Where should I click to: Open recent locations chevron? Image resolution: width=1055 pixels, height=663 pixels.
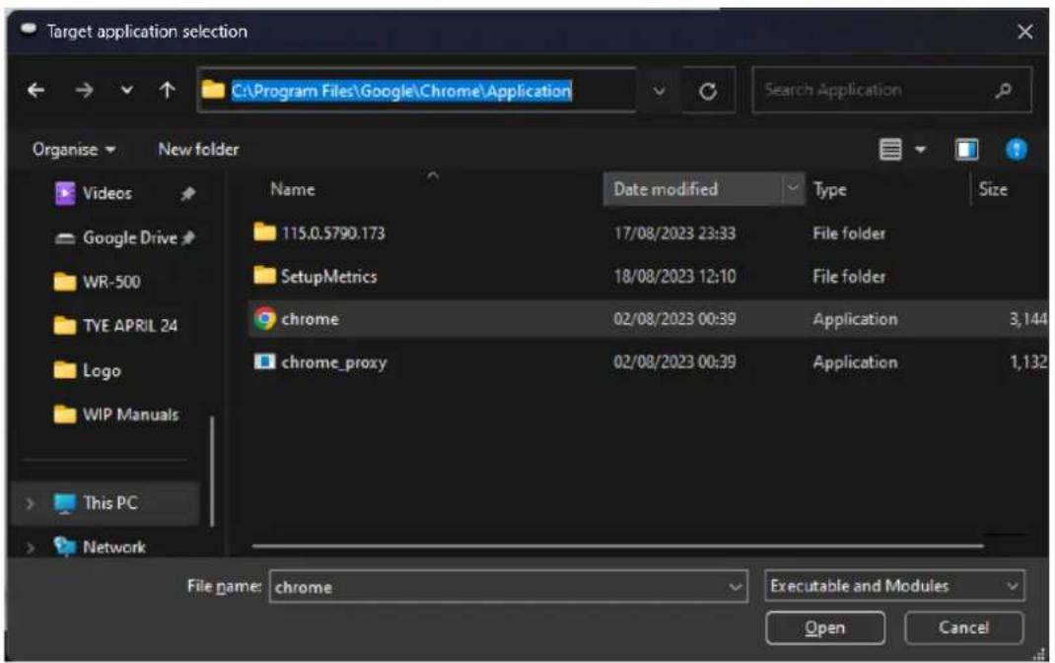(126, 90)
